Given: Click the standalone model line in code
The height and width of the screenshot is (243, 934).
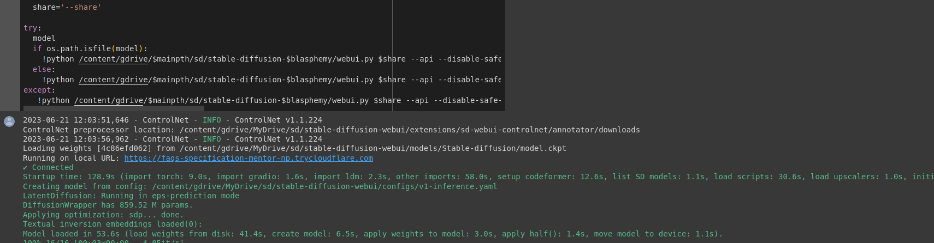Looking at the screenshot, I should 44,38.
